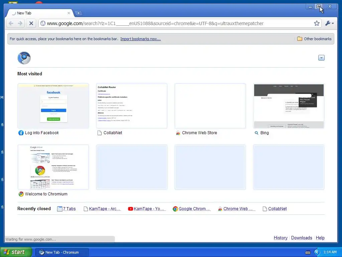Open the CollabNet Router thumbnail
This screenshot has width=342, height=257.
132,106
